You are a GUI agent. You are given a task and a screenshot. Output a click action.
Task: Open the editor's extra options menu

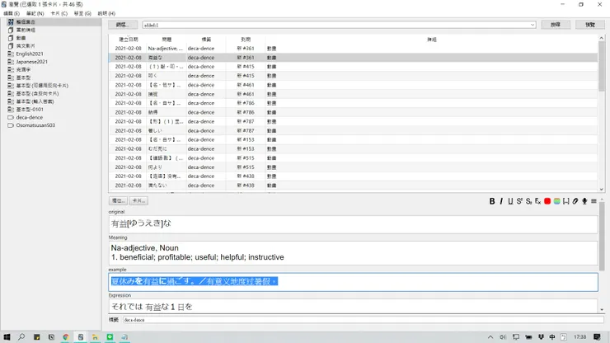point(594,201)
